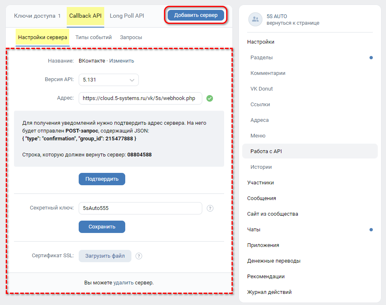Select the Настройки сервера subtab

42,37
